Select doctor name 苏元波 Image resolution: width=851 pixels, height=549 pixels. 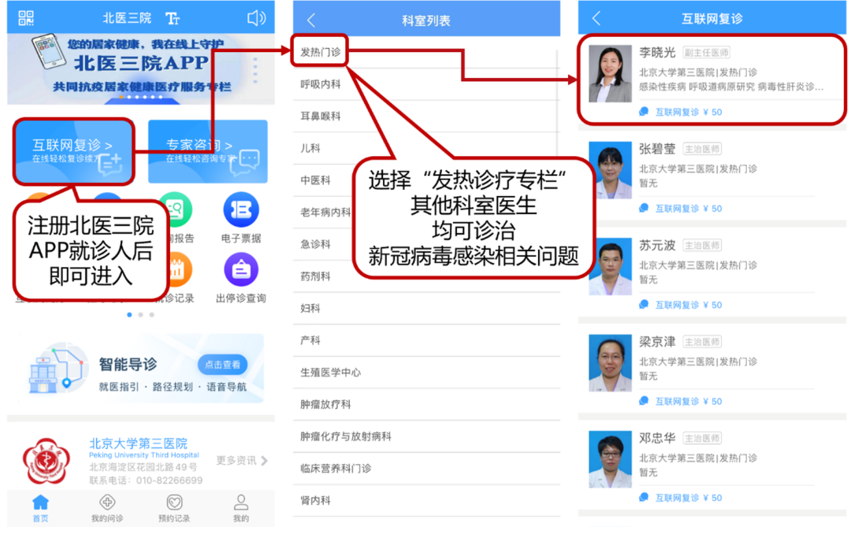click(657, 245)
